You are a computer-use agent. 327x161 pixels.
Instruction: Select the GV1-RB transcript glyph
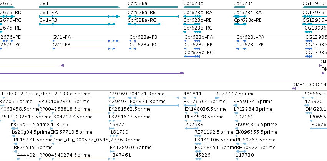(77, 24)
